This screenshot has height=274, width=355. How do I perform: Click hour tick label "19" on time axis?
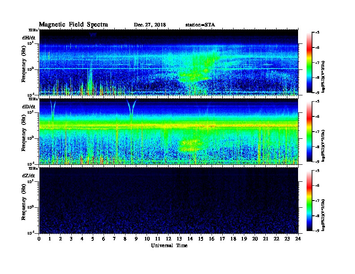pyautogui.click(x=244, y=239)
